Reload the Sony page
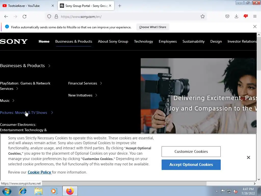This screenshot has width=261, height=196. coord(24,17)
